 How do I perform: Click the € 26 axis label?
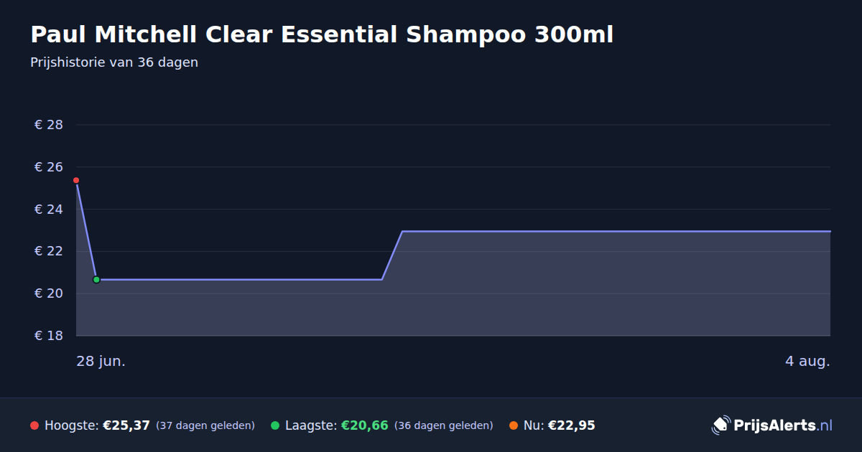(x=49, y=167)
